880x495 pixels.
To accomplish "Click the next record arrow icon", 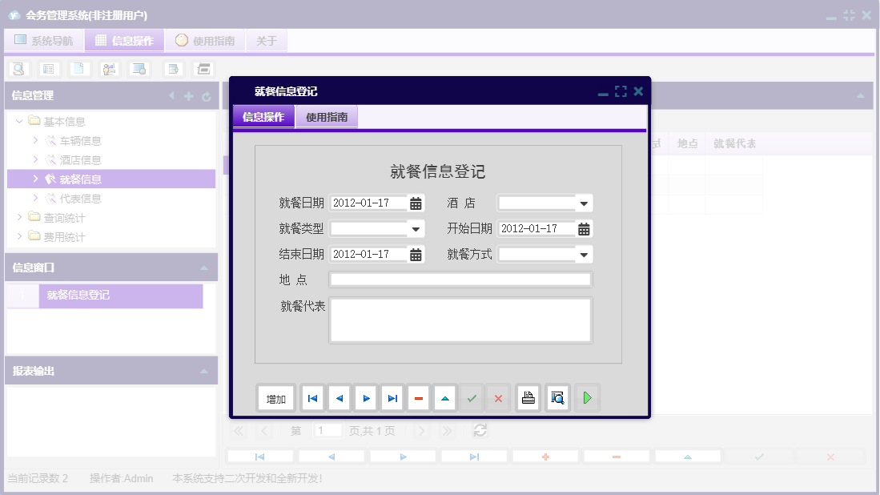I will tap(366, 397).
